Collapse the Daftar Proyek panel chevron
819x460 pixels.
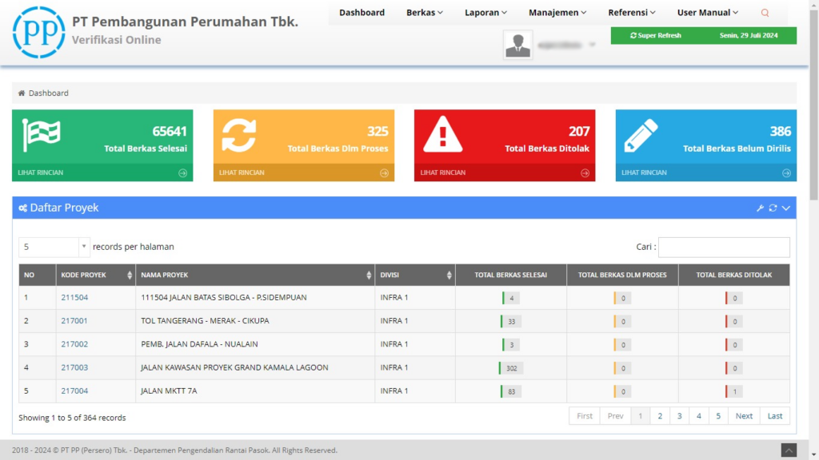(785, 208)
